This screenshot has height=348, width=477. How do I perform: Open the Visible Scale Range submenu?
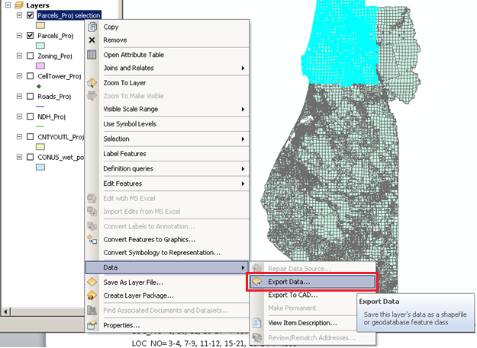[172, 109]
